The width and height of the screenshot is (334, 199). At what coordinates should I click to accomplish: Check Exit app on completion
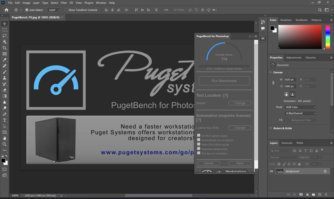(x=199, y=153)
